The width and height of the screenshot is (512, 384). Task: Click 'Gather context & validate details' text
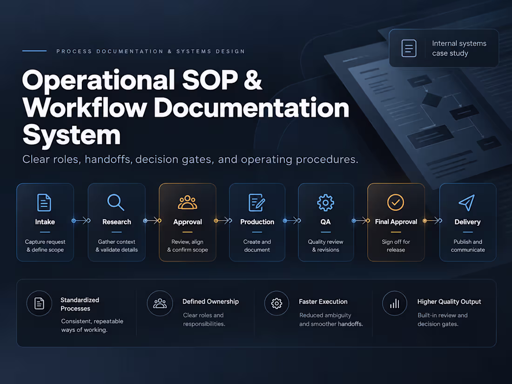116,246
